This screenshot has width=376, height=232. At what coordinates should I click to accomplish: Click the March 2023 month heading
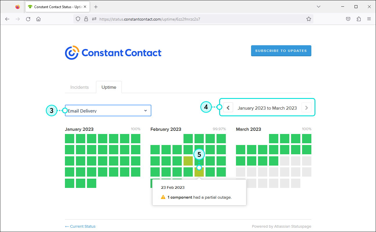pos(248,129)
